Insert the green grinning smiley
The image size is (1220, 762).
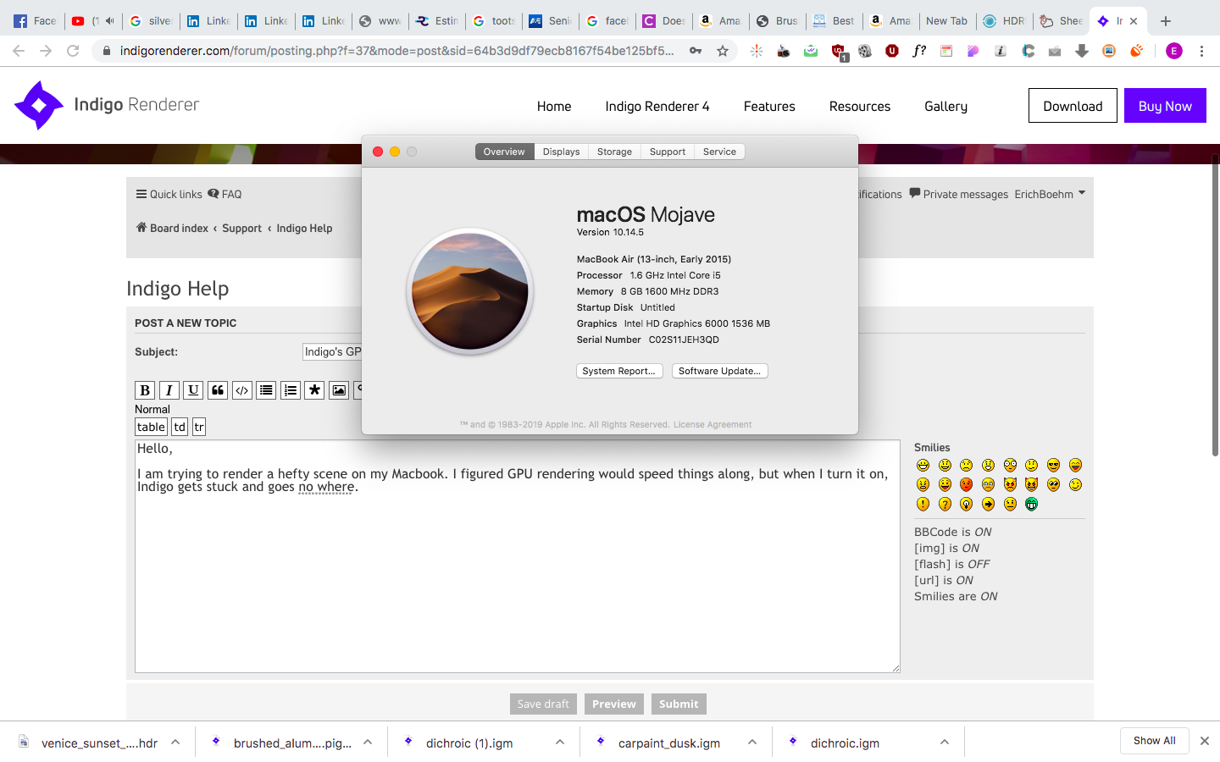(x=1031, y=505)
